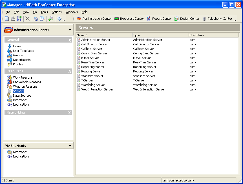Click the Print Preview toolbar icon

(x=42, y=19)
